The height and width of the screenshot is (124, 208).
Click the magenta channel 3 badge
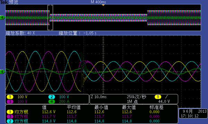click(10, 102)
